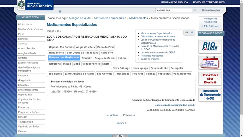243x137 pixels.
Task: Switch to the Niterói tab
Action: click(106, 64)
